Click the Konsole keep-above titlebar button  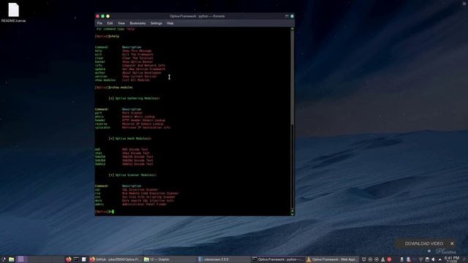tap(287, 16)
